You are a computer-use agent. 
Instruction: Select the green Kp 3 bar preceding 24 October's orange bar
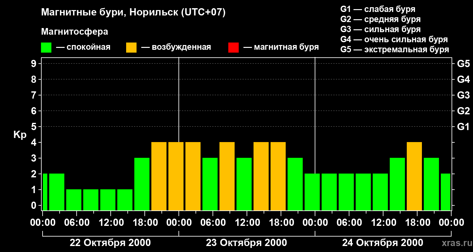[x=397, y=184]
